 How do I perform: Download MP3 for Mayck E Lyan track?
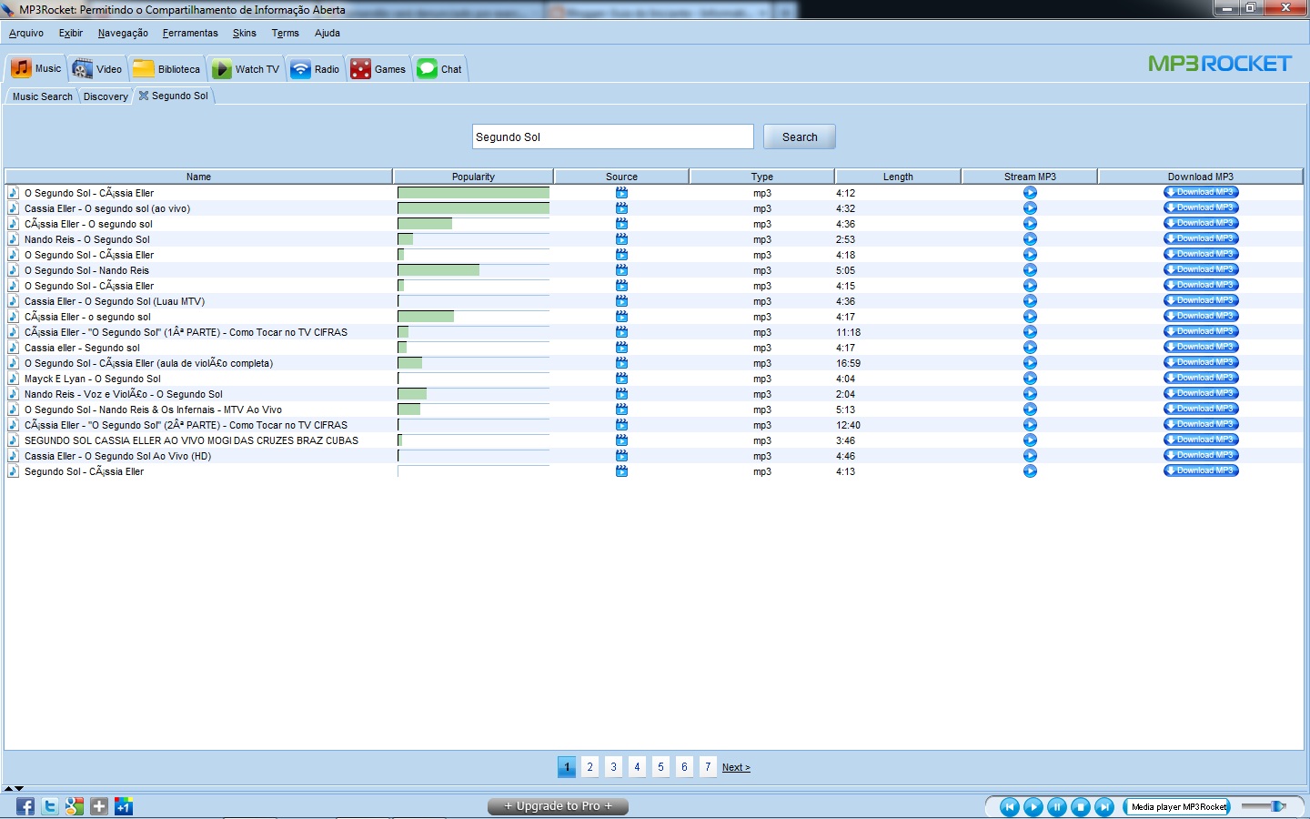point(1201,378)
